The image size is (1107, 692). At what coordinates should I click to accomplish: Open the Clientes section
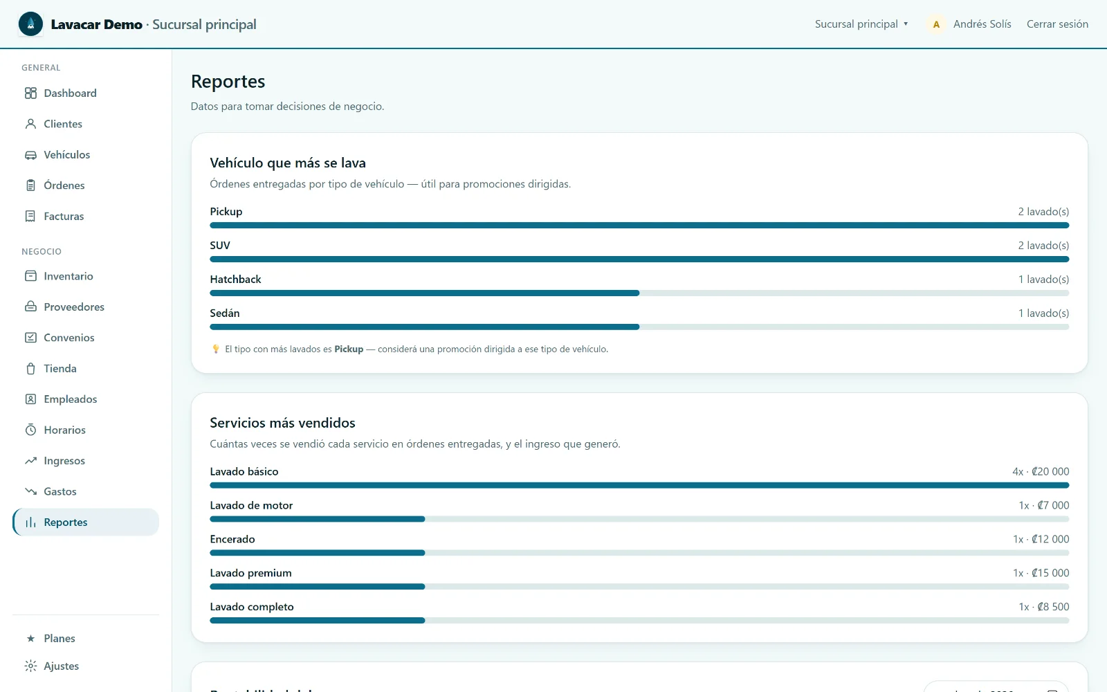point(63,124)
